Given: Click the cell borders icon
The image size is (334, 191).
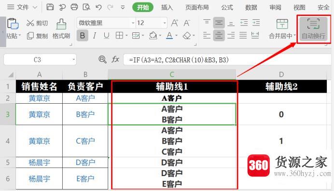Looking at the screenshot, I should (119, 36).
